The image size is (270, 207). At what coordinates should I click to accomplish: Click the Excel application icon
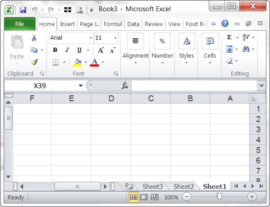pos(9,10)
